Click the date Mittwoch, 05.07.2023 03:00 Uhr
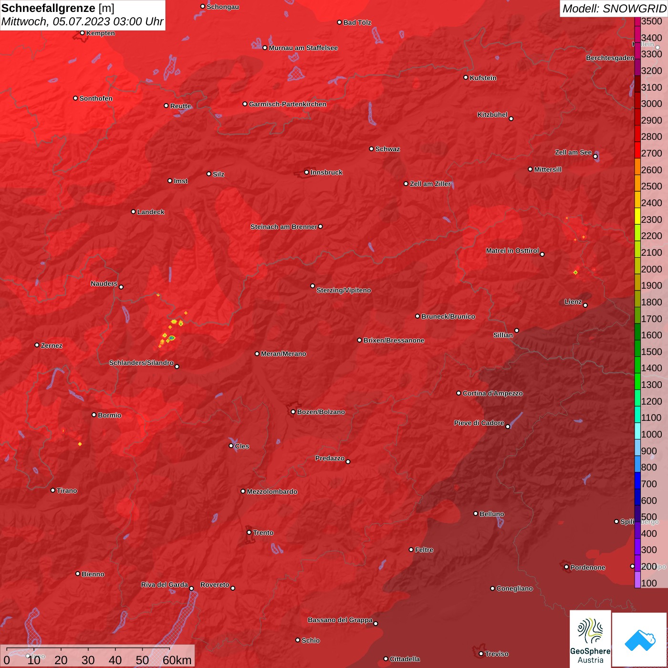 [x=83, y=22]
